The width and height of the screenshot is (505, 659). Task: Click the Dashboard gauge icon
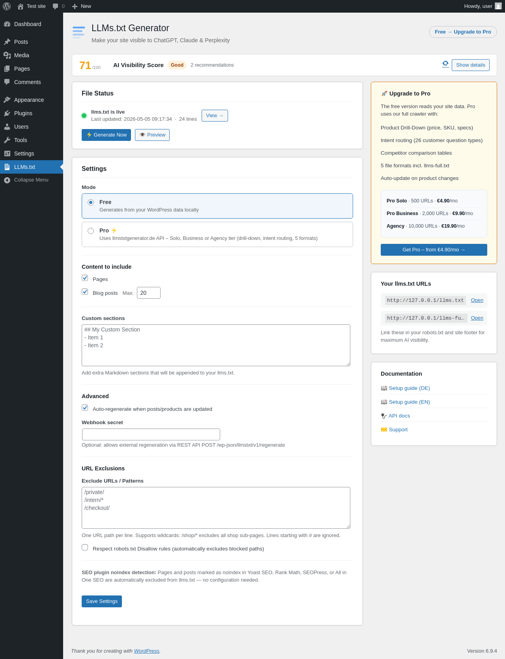pos(7,24)
